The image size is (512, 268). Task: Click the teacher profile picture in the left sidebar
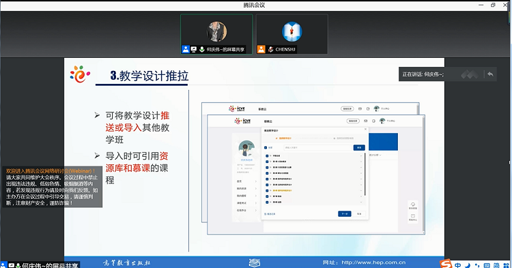(246, 149)
